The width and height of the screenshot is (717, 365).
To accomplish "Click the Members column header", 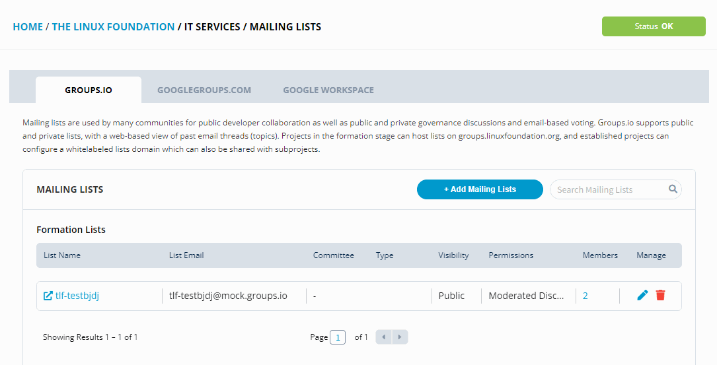I will tap(600, 255).
